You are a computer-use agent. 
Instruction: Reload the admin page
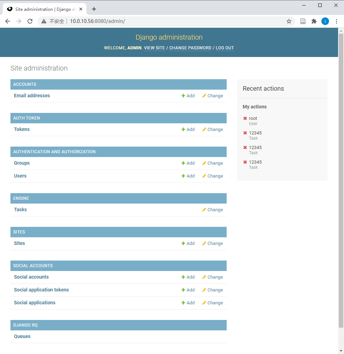point(30,21)
